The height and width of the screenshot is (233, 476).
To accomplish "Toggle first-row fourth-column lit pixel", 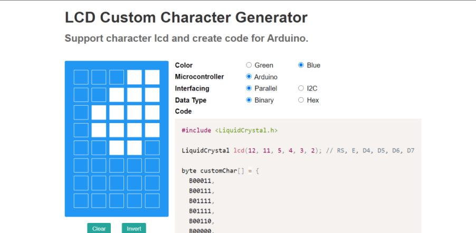I will click(x=135, y=77).
